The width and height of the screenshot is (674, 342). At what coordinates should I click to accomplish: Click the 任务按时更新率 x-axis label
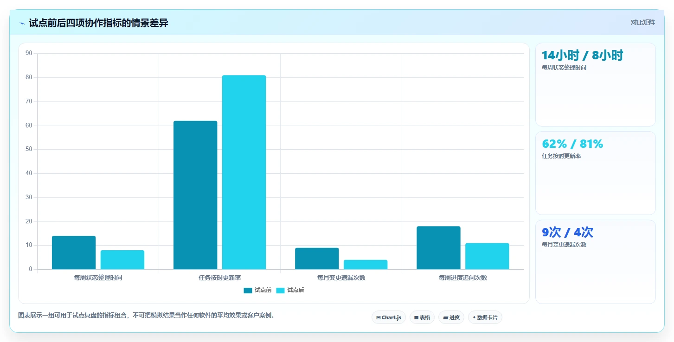(219, 278)
